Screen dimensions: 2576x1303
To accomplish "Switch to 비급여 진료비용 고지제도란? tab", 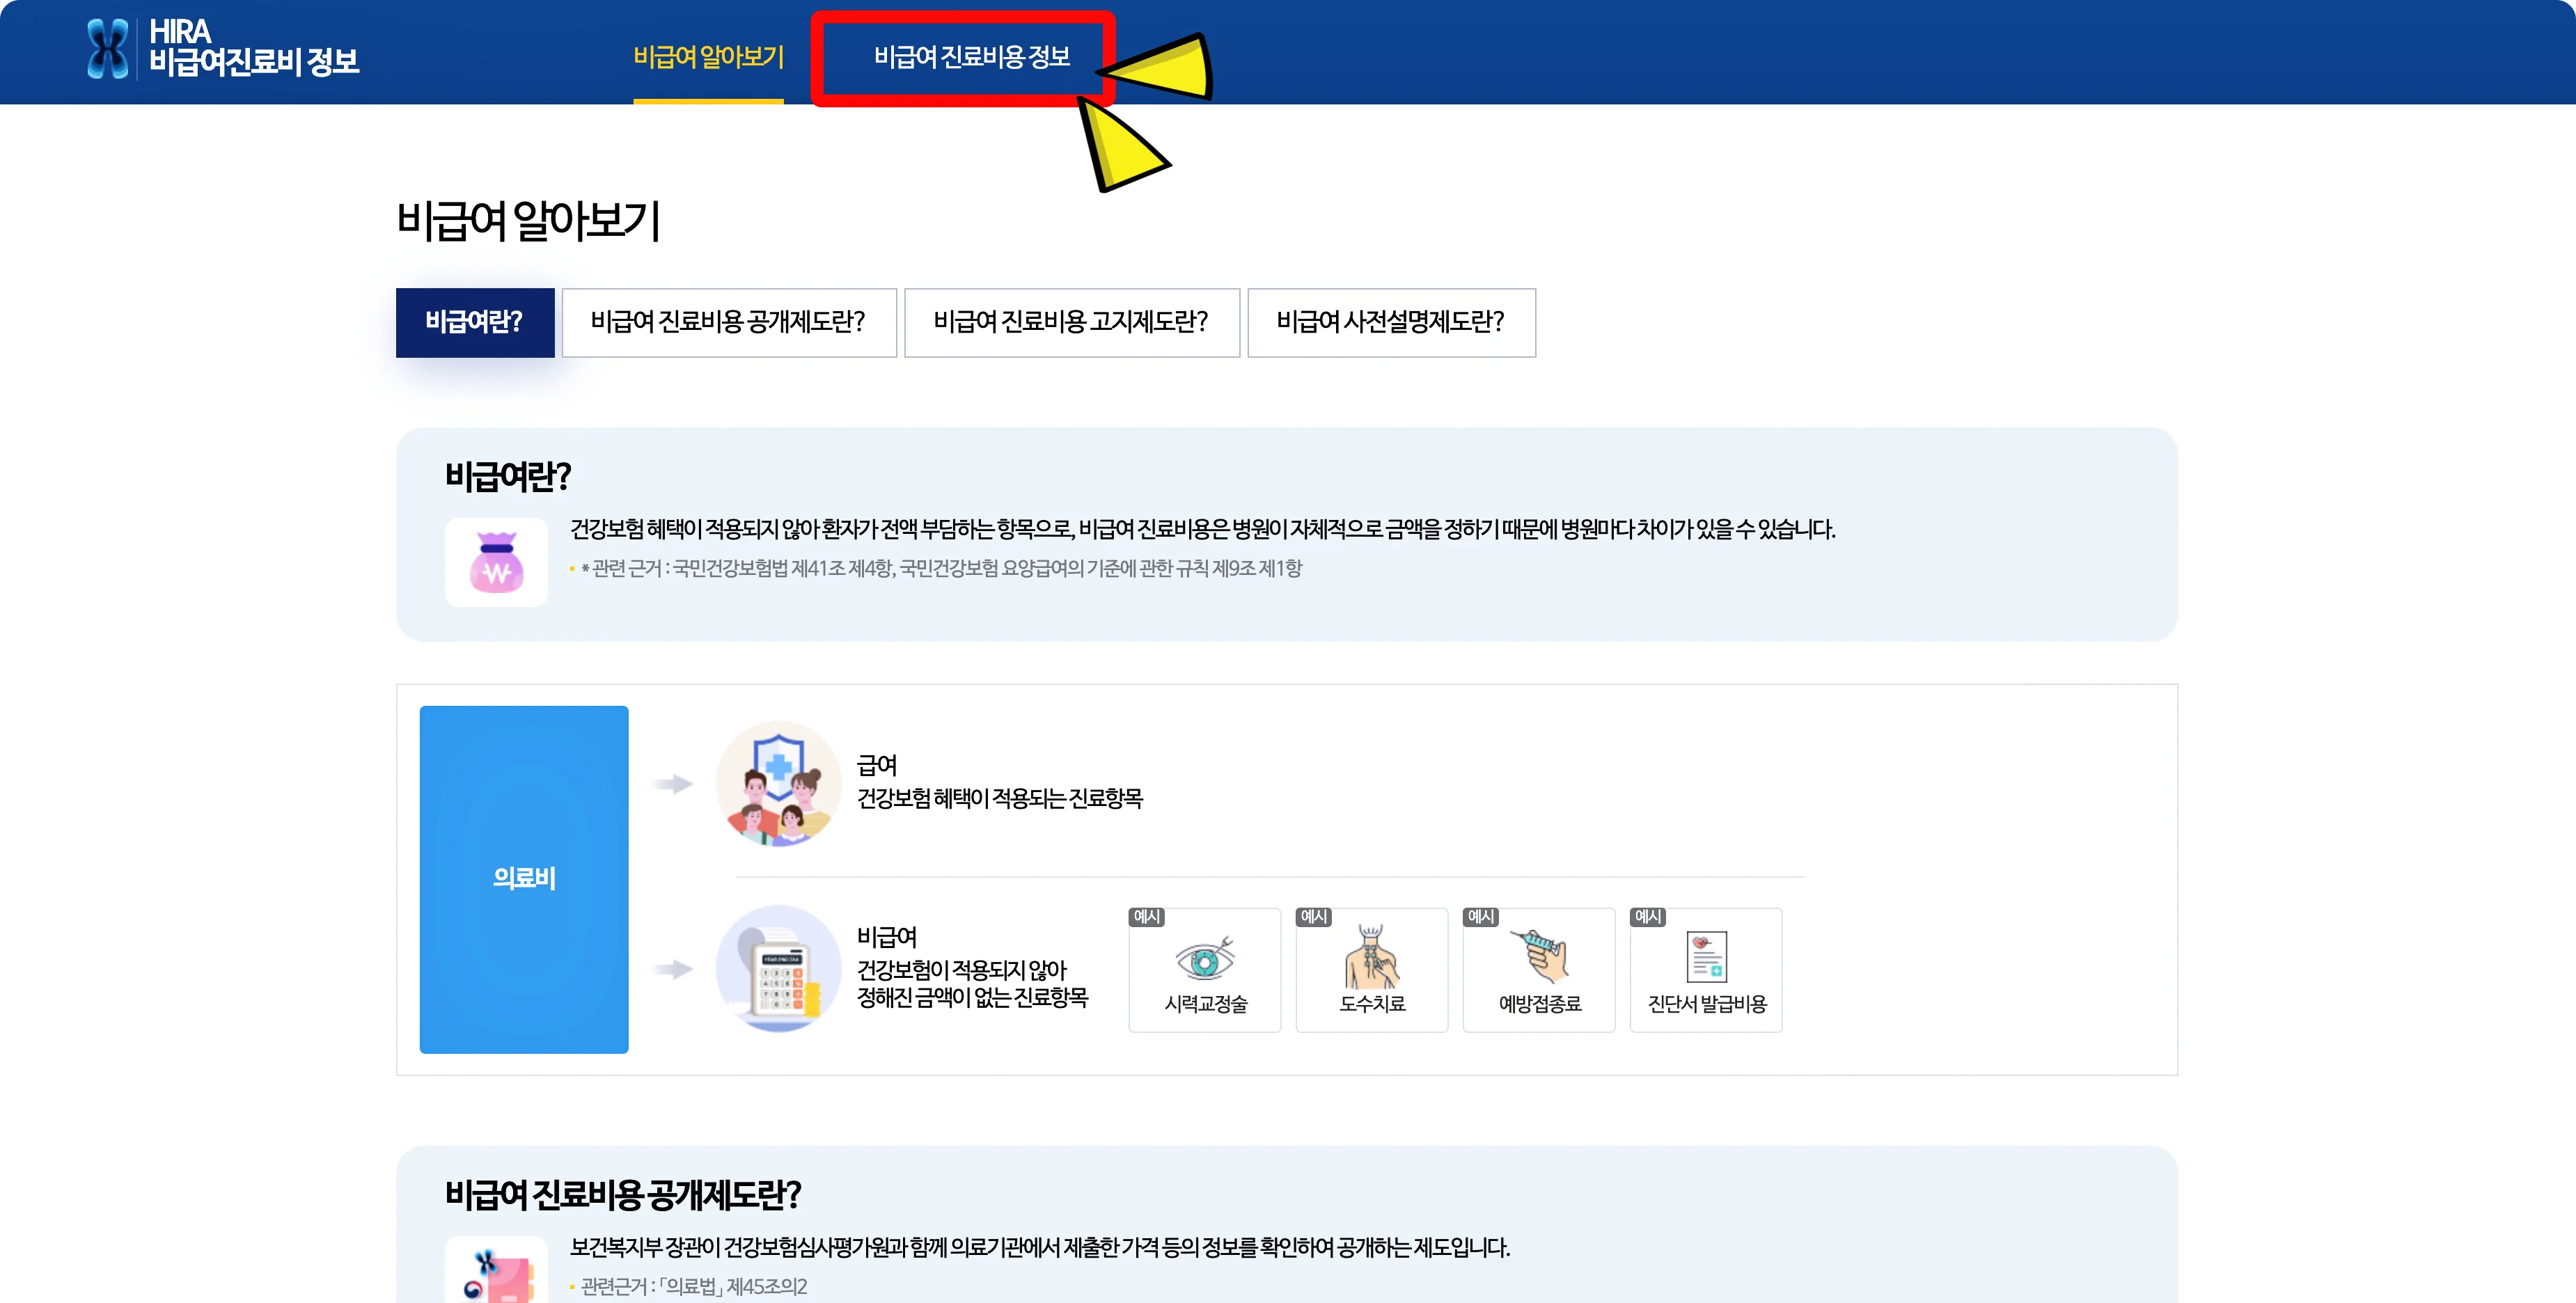I will tap(1072, 322).
